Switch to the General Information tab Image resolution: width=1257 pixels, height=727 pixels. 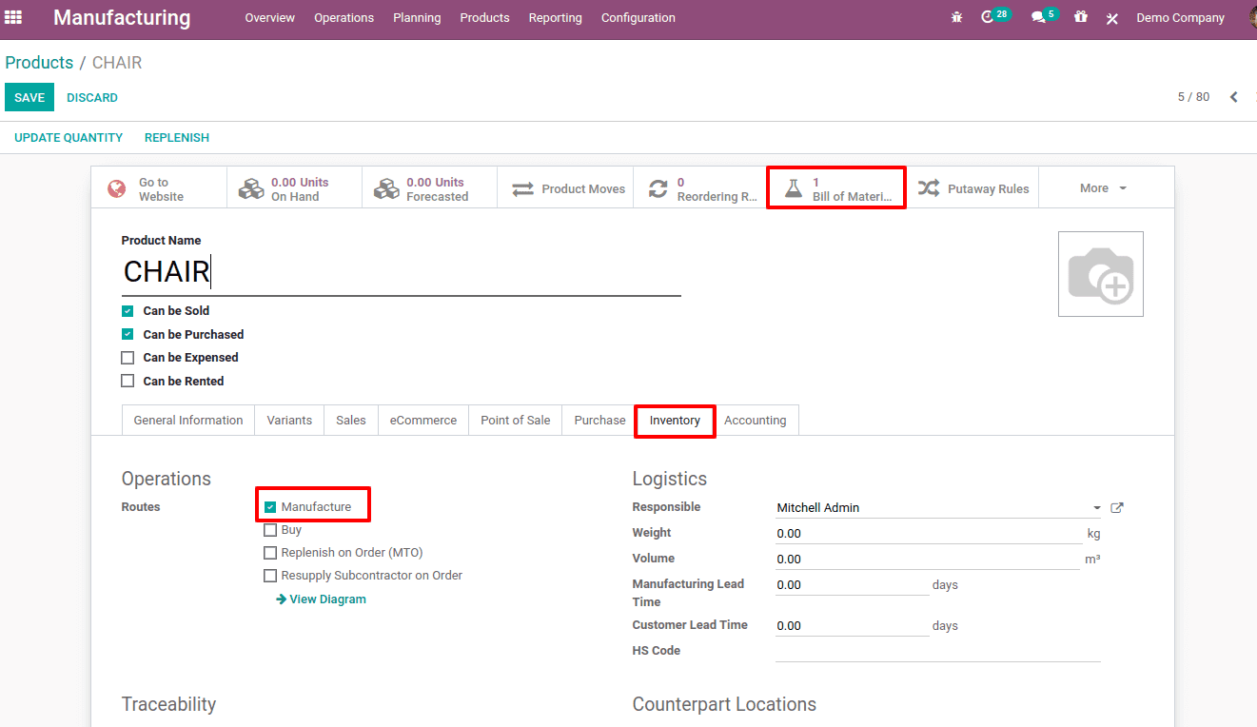click(x=188, y=421)
